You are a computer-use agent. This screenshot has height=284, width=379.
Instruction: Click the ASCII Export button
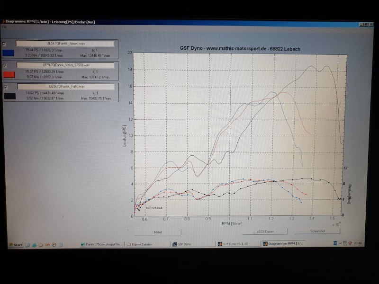coord(265,231)
